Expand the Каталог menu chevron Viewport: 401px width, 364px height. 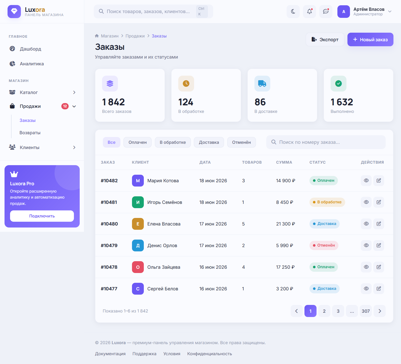[74, 93]
